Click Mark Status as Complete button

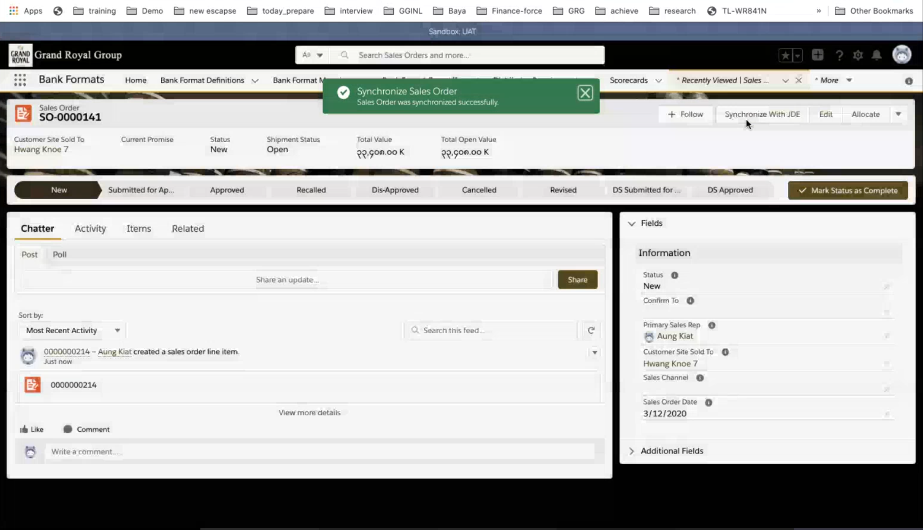click(847, 190)
